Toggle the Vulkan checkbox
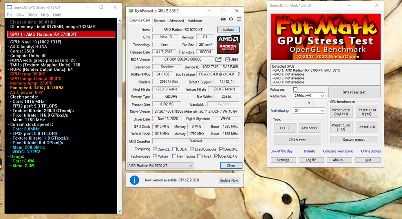 tap(155, 156)
